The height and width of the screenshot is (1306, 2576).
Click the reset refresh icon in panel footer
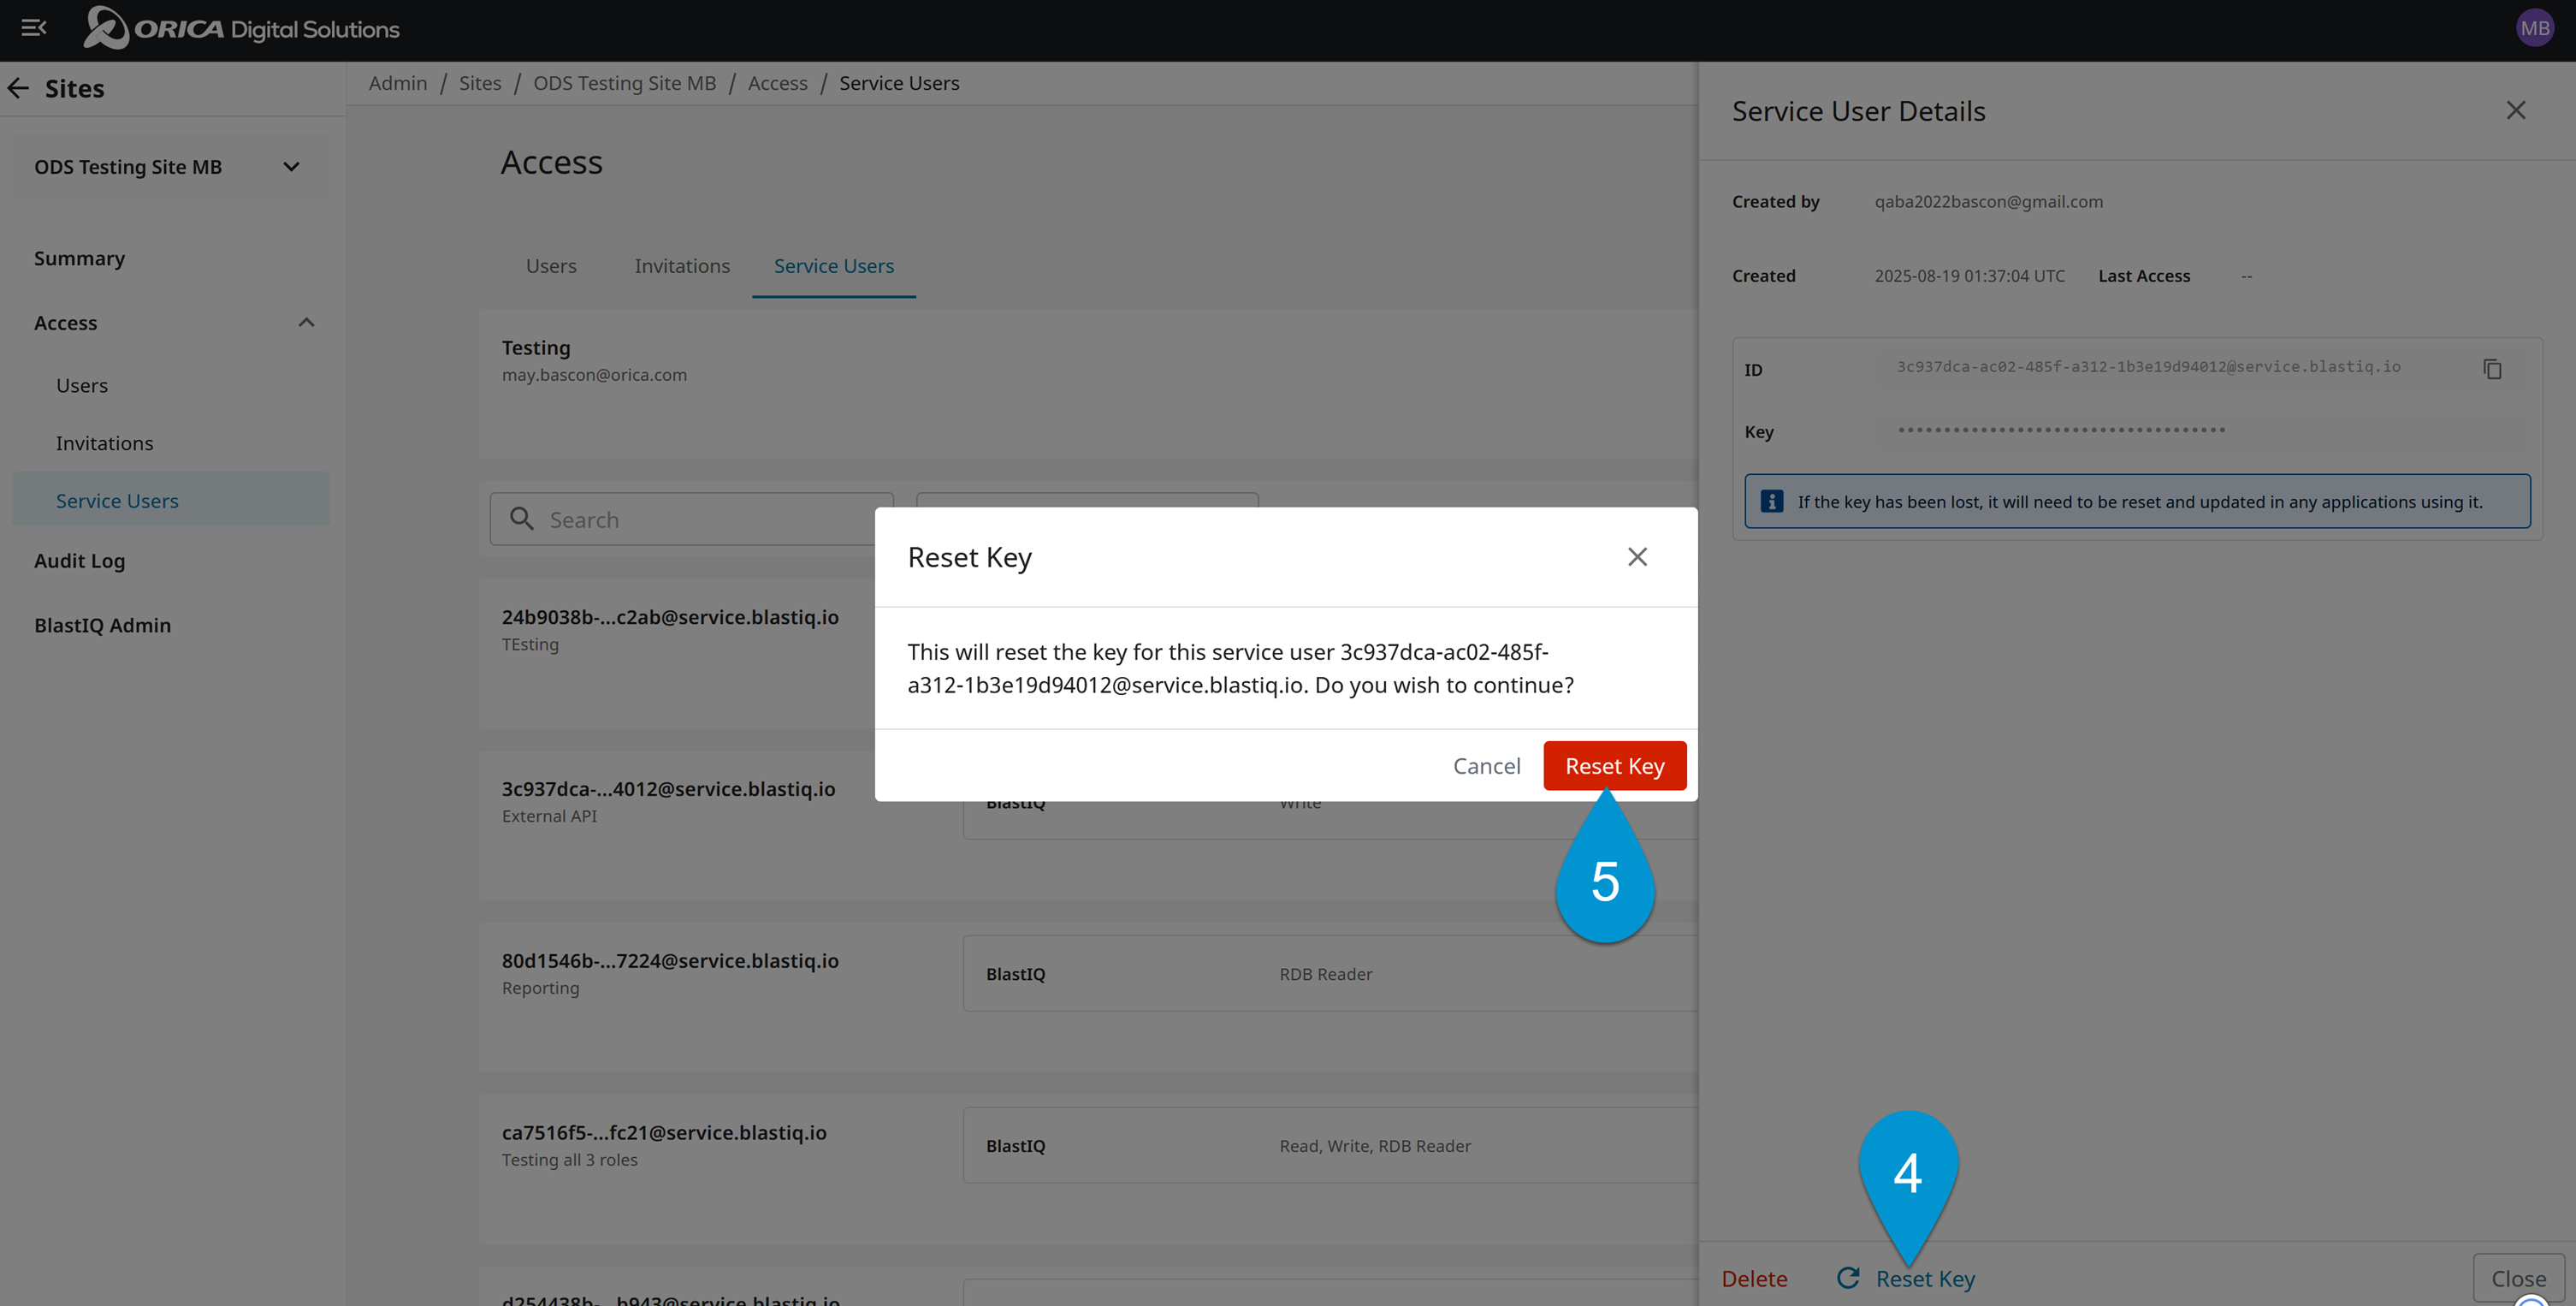coord(1847,1278)
